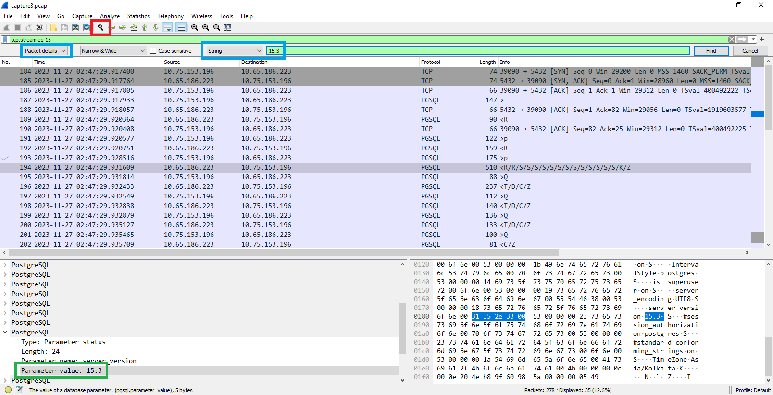This screenshot has height=395, width=773.
Task: Click the Find button
Action: coord(711,50)
